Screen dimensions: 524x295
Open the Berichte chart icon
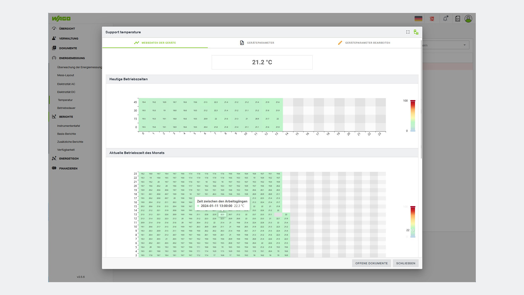pos(54,117)
